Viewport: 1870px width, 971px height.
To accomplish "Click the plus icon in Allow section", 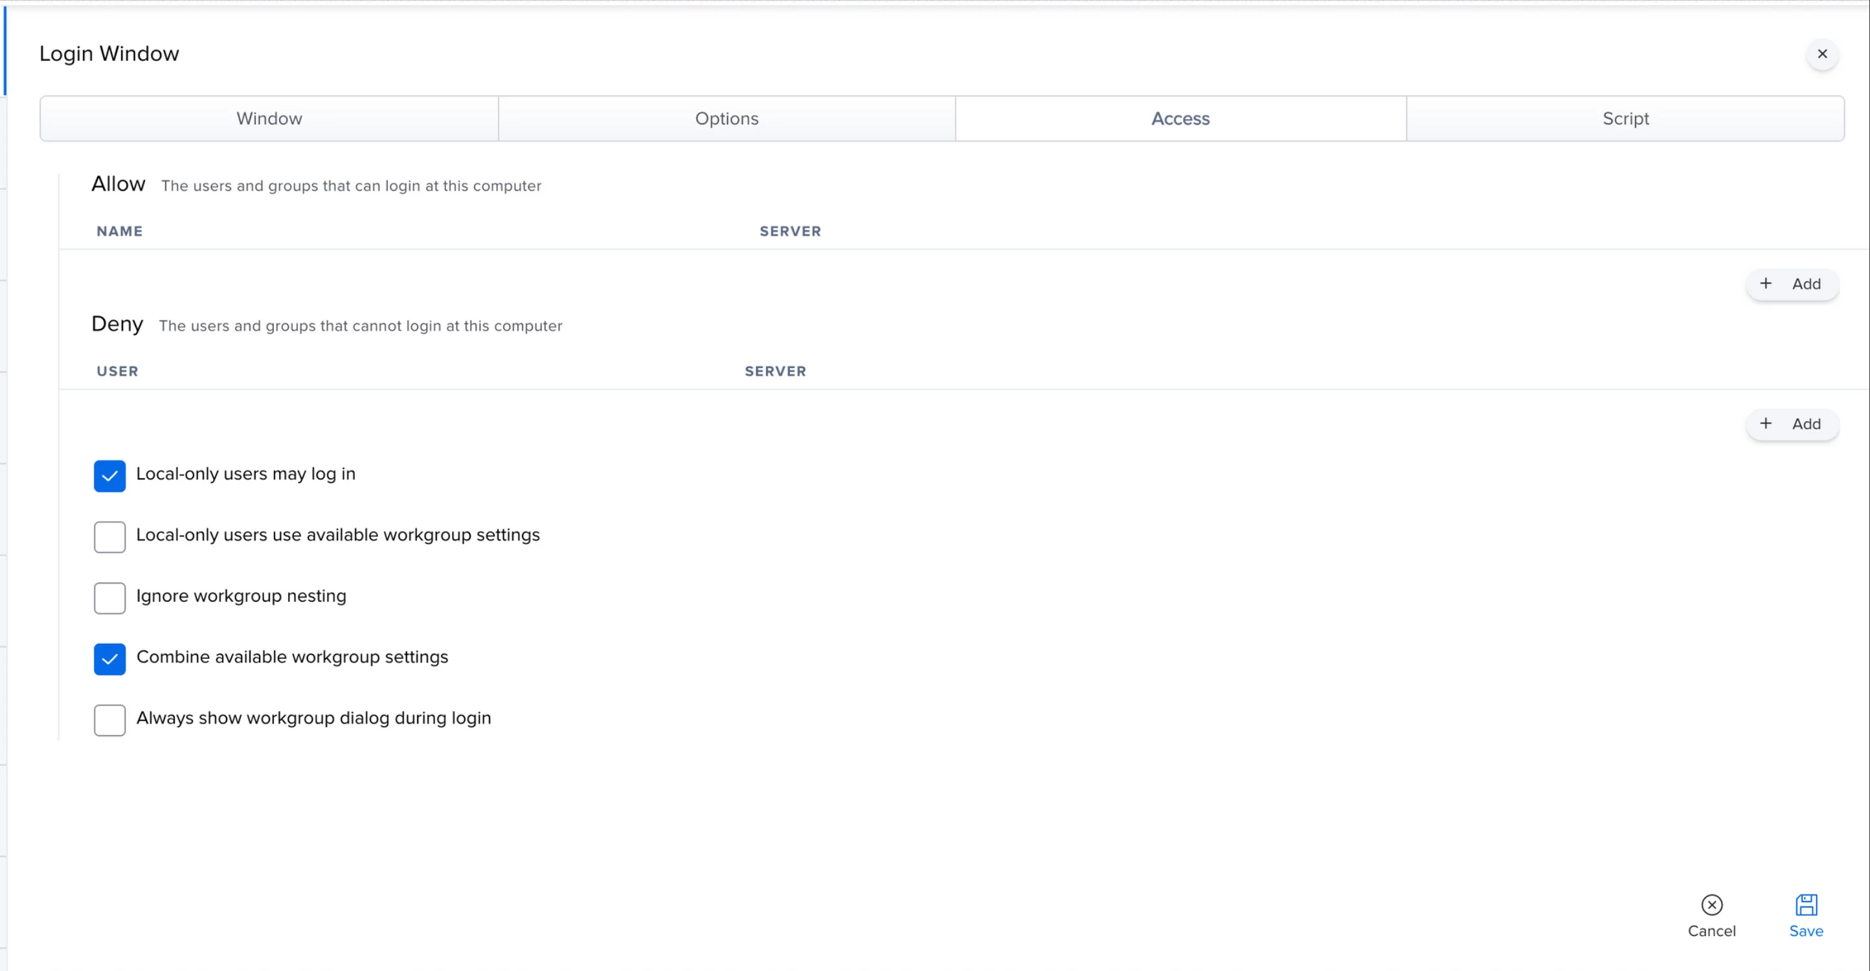I will pos(1766,283).
